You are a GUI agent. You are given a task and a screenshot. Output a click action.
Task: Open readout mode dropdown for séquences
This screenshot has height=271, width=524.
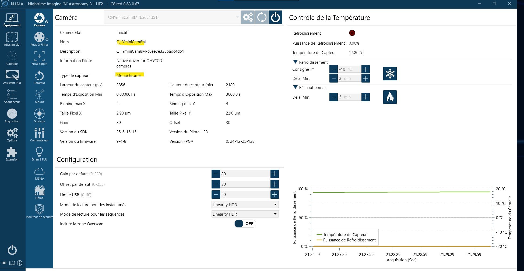point(245,214)
